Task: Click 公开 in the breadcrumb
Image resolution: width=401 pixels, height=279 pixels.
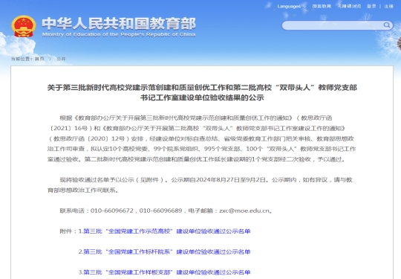Action: pos(61,59)
